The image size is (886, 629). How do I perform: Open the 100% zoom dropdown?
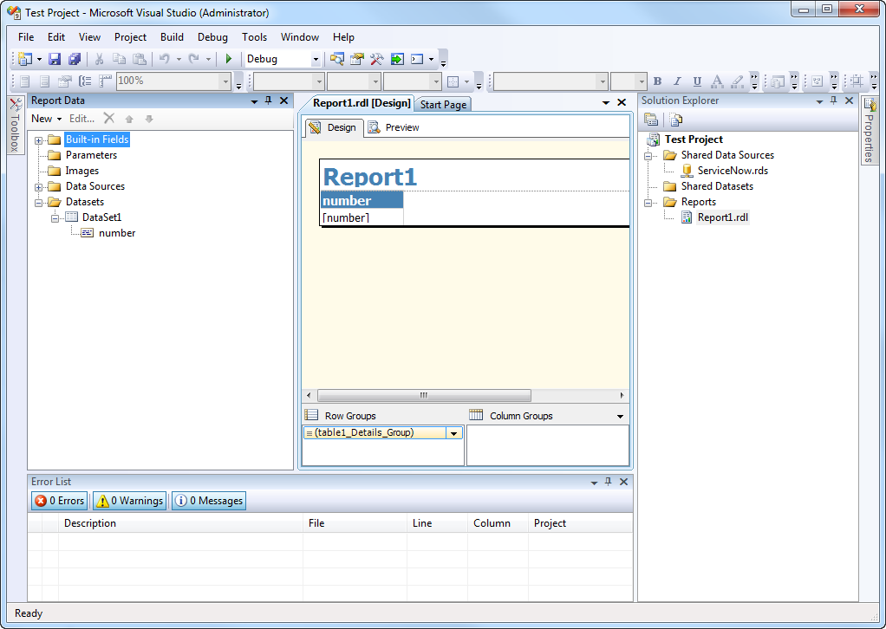coord(225,81)
